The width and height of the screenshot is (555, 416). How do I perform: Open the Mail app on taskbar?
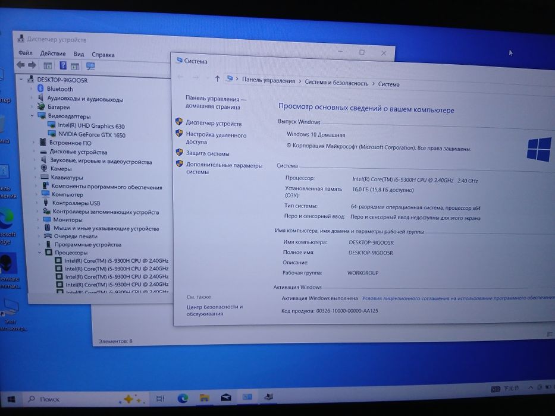(226, 398)
